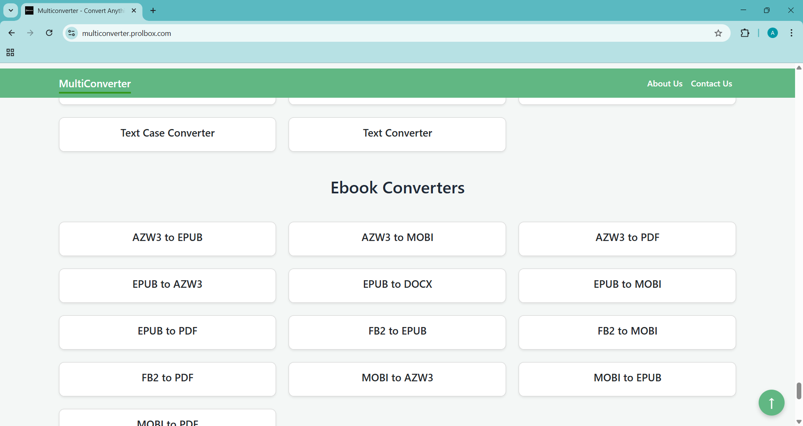Click the MultiConverter logo link
The height and width of the screenshot is (426, 803).
(x=95, y=84)
